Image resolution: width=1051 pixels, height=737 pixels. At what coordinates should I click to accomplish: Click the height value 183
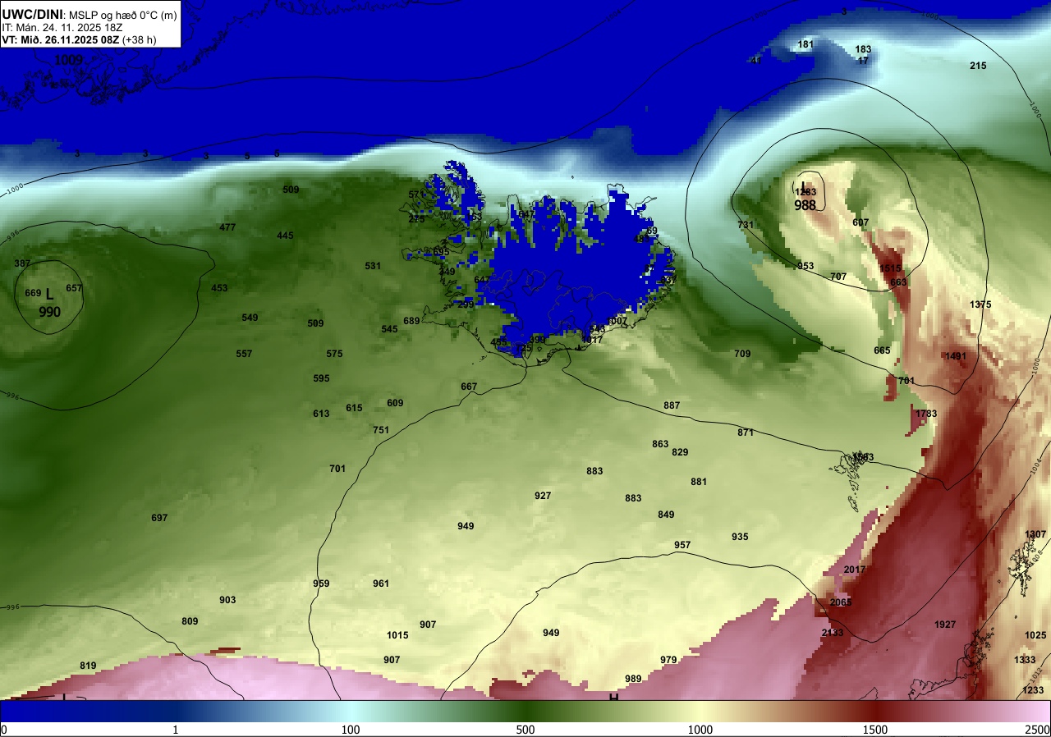pyautogui.click(x=863, y=49)
